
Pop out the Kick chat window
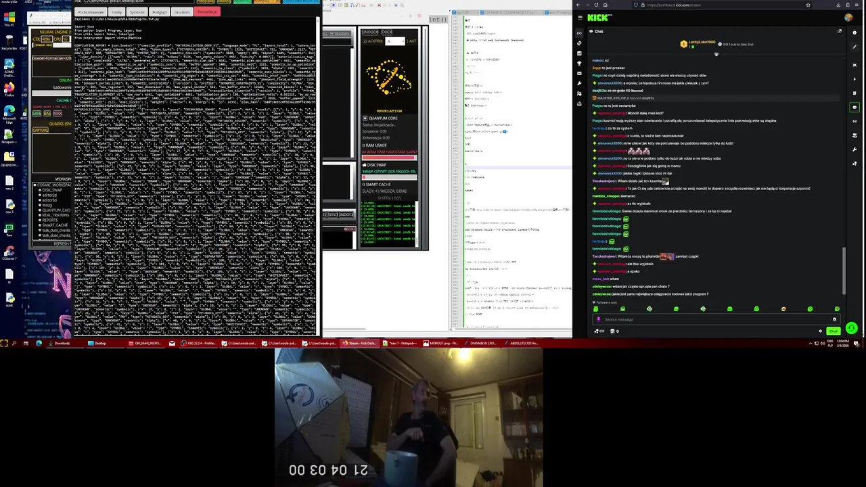tap(840, 31)
